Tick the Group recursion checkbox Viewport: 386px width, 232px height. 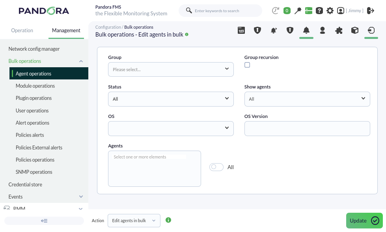[247, 65]
